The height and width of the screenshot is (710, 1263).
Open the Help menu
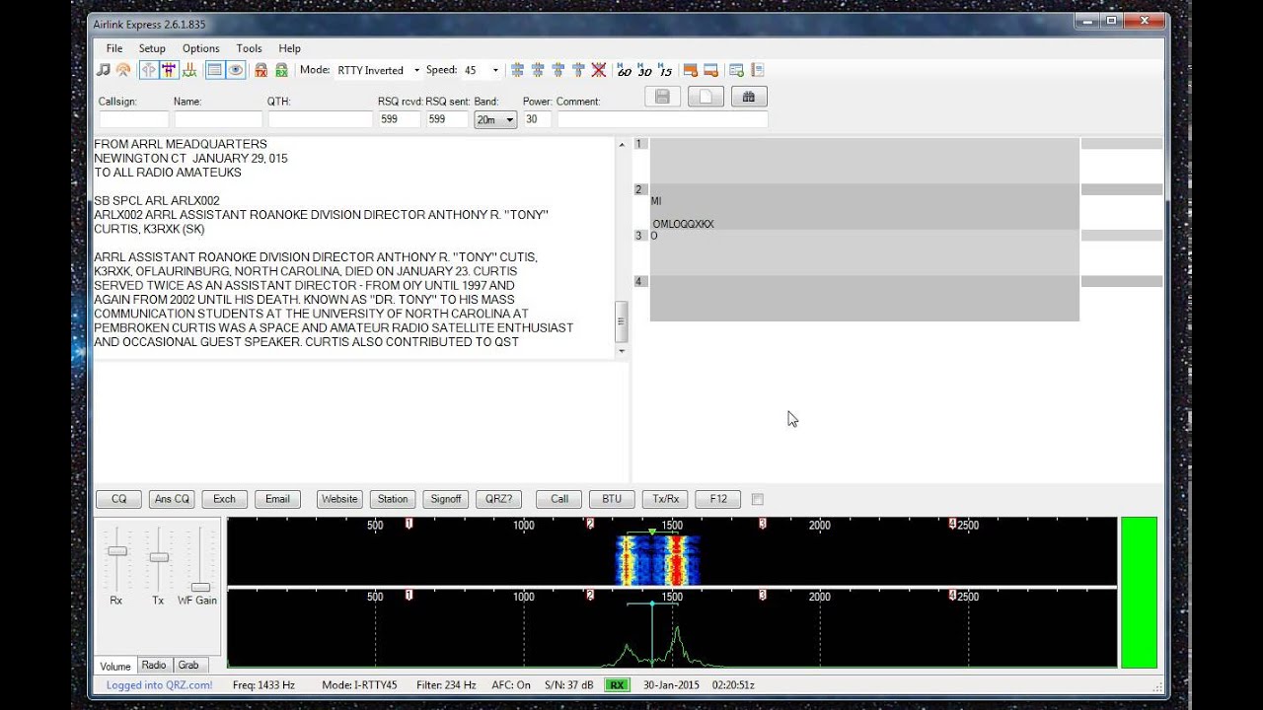[289, 48]
